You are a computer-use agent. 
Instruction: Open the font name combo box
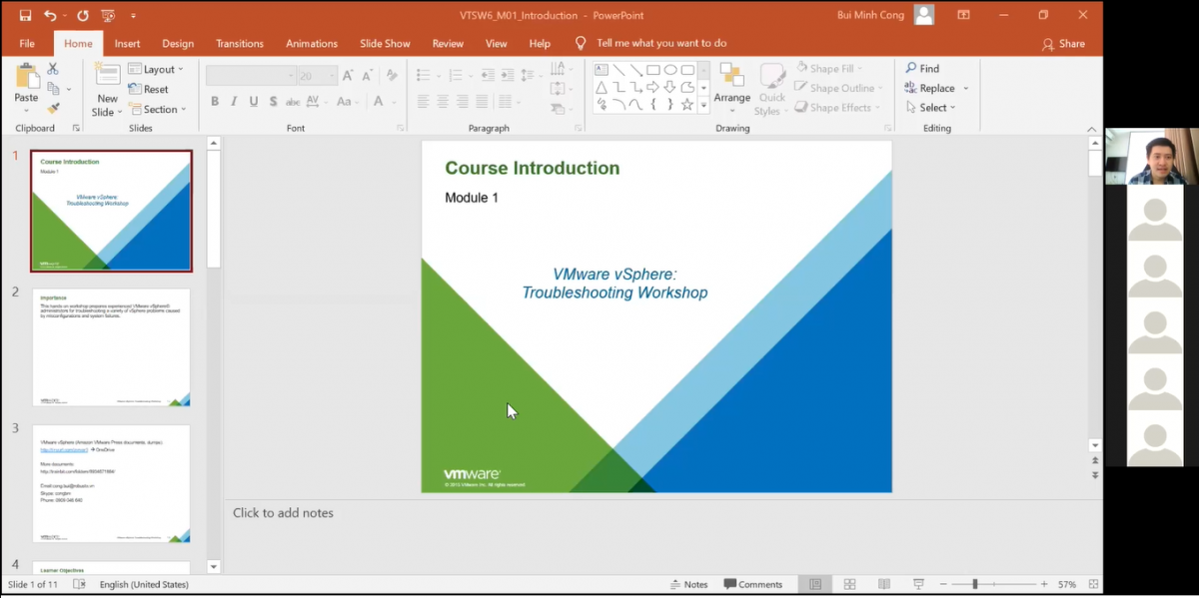(251, 76)
